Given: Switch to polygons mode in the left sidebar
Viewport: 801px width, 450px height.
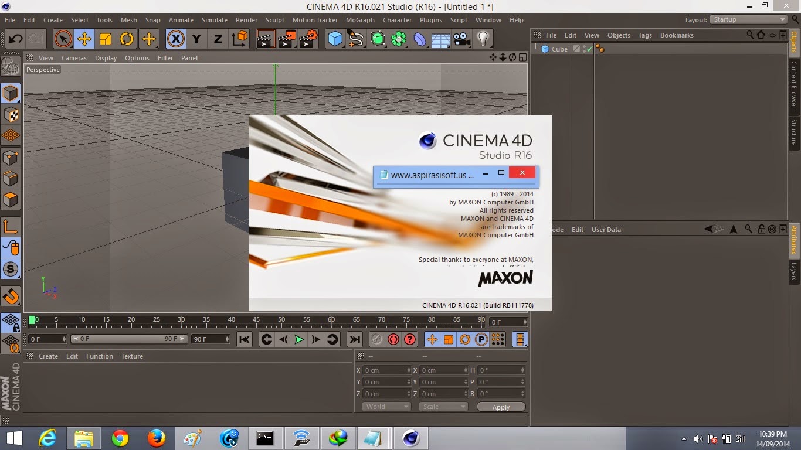Looking at the screenshot, I should [x=11, y=200].
